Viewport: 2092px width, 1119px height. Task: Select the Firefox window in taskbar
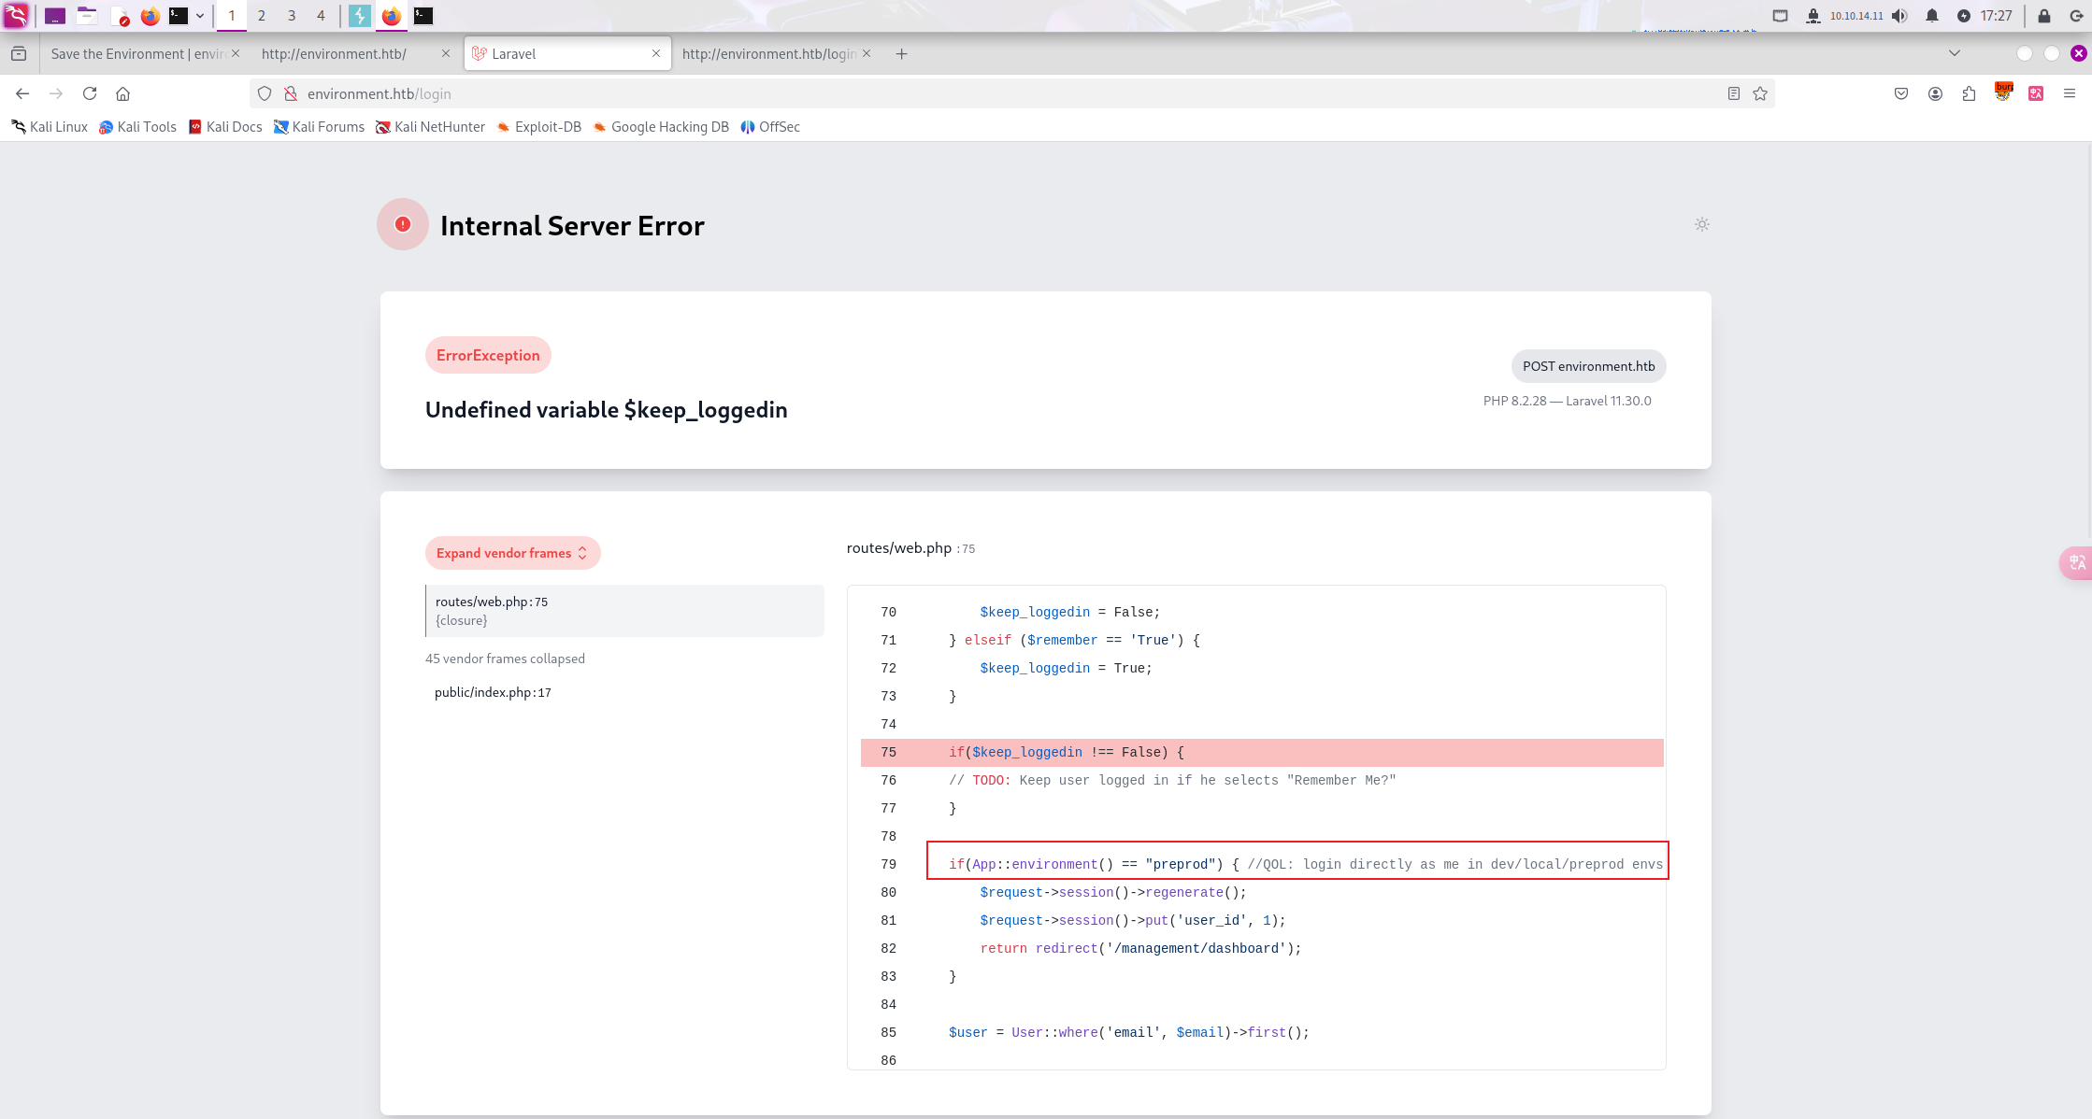tap(392, 16)
